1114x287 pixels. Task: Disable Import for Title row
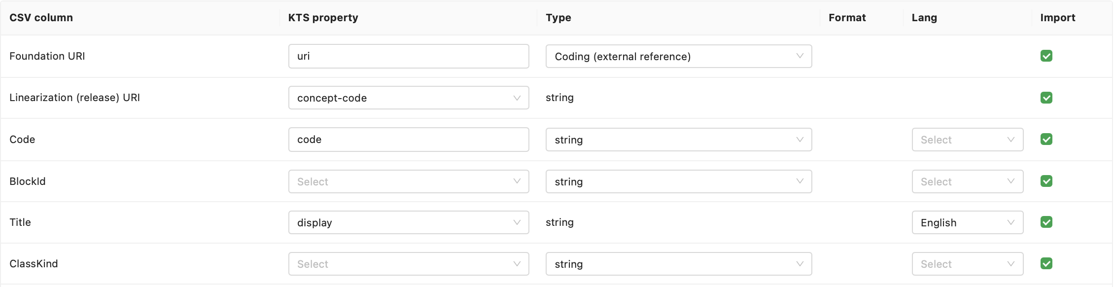point(1046,222)
